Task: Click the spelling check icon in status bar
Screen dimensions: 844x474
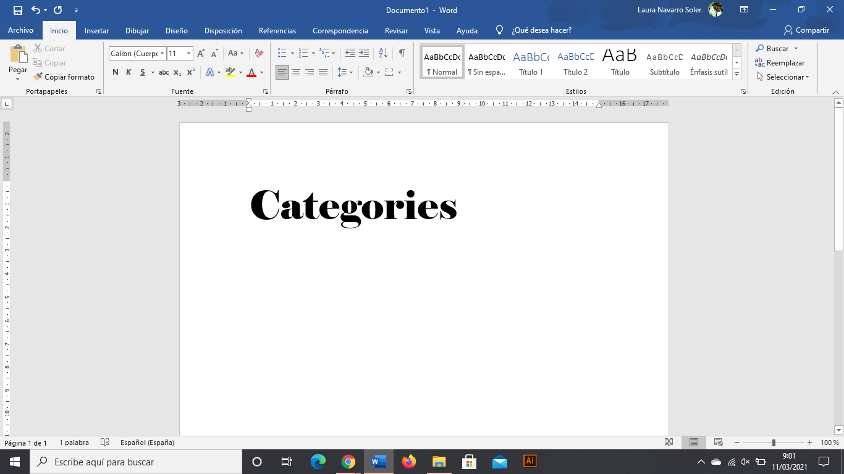Action: tap(105, 443)
